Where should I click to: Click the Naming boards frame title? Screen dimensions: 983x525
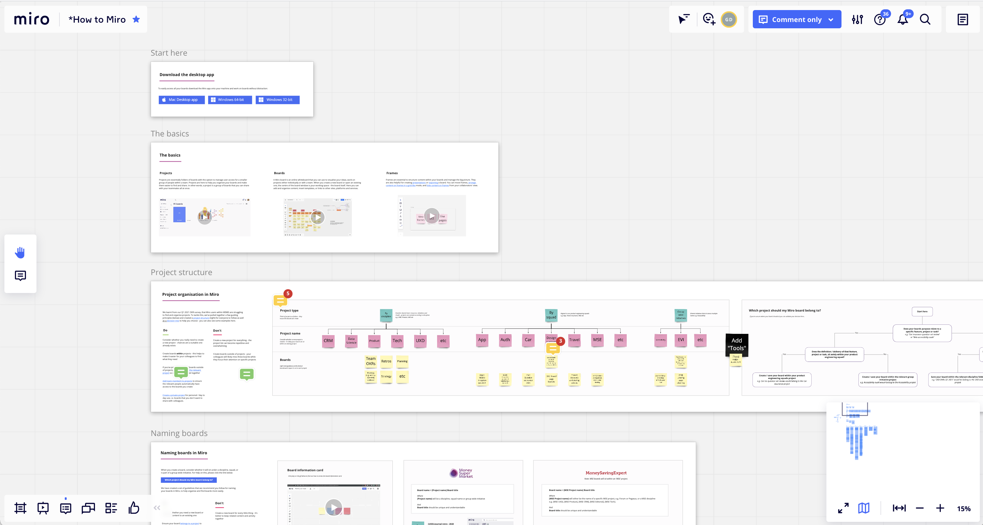coord(179,433)
